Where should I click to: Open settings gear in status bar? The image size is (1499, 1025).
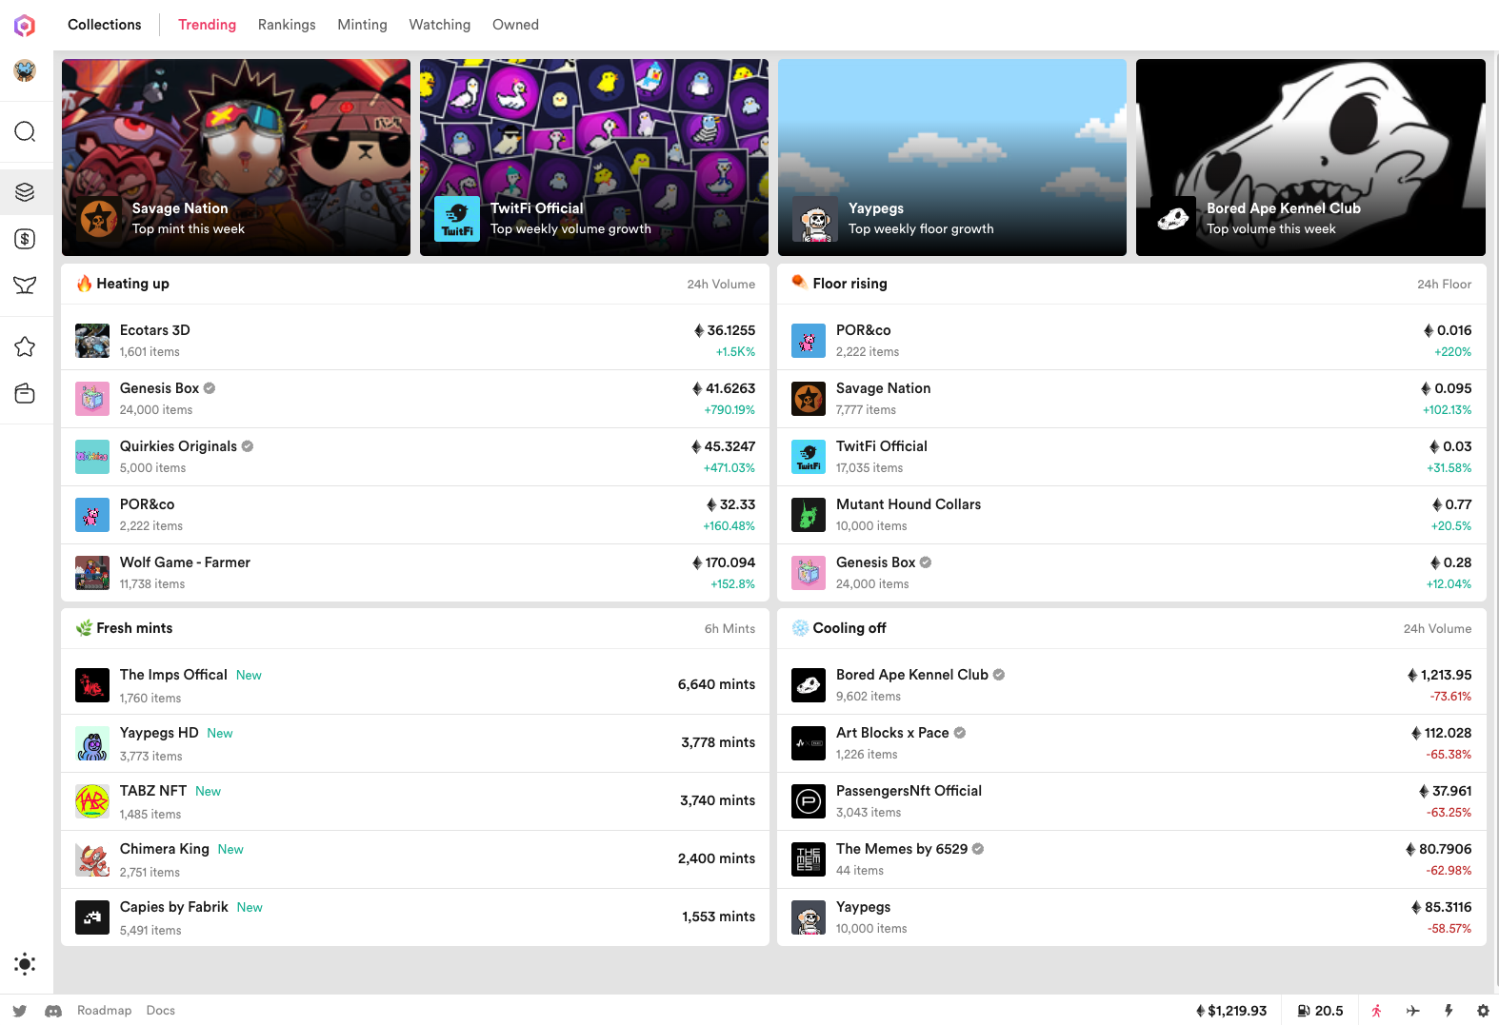(x=1483, y=1011)
